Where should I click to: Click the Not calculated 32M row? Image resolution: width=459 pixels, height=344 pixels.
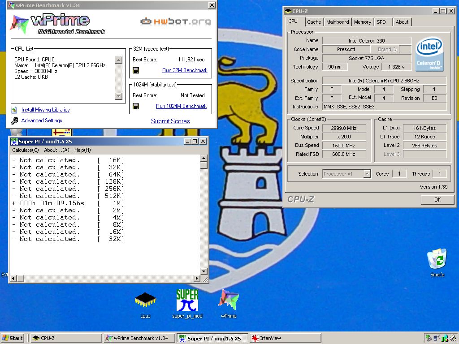click(x=68, y=239)
